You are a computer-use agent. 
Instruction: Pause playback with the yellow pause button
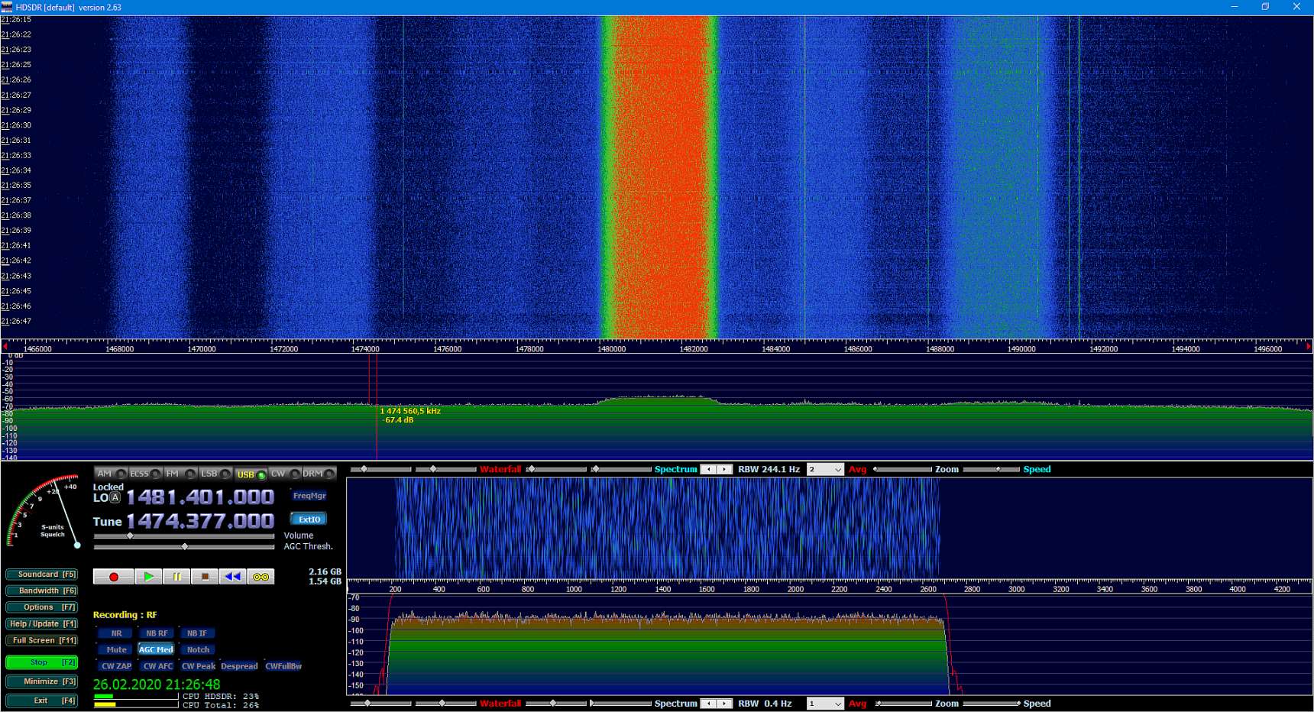coord(176,577)
